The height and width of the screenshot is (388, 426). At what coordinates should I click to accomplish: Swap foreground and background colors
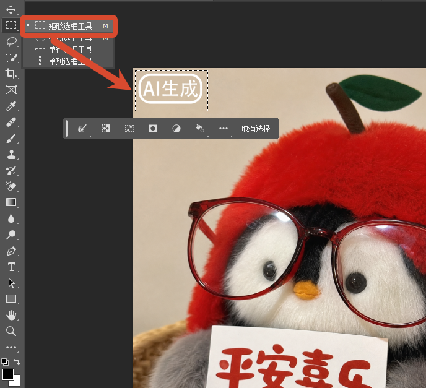[x=17, y=362]
